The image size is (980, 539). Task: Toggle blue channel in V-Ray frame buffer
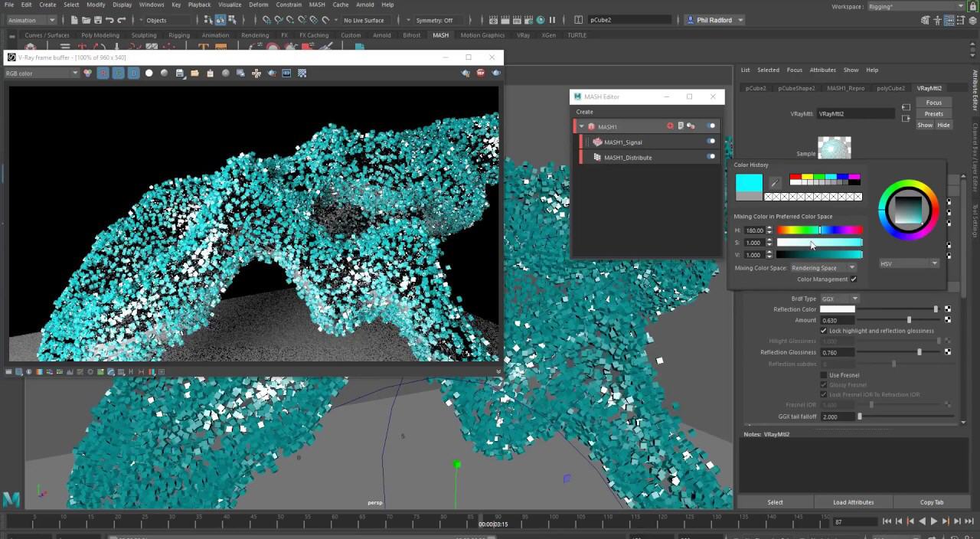tap(133, 73)
